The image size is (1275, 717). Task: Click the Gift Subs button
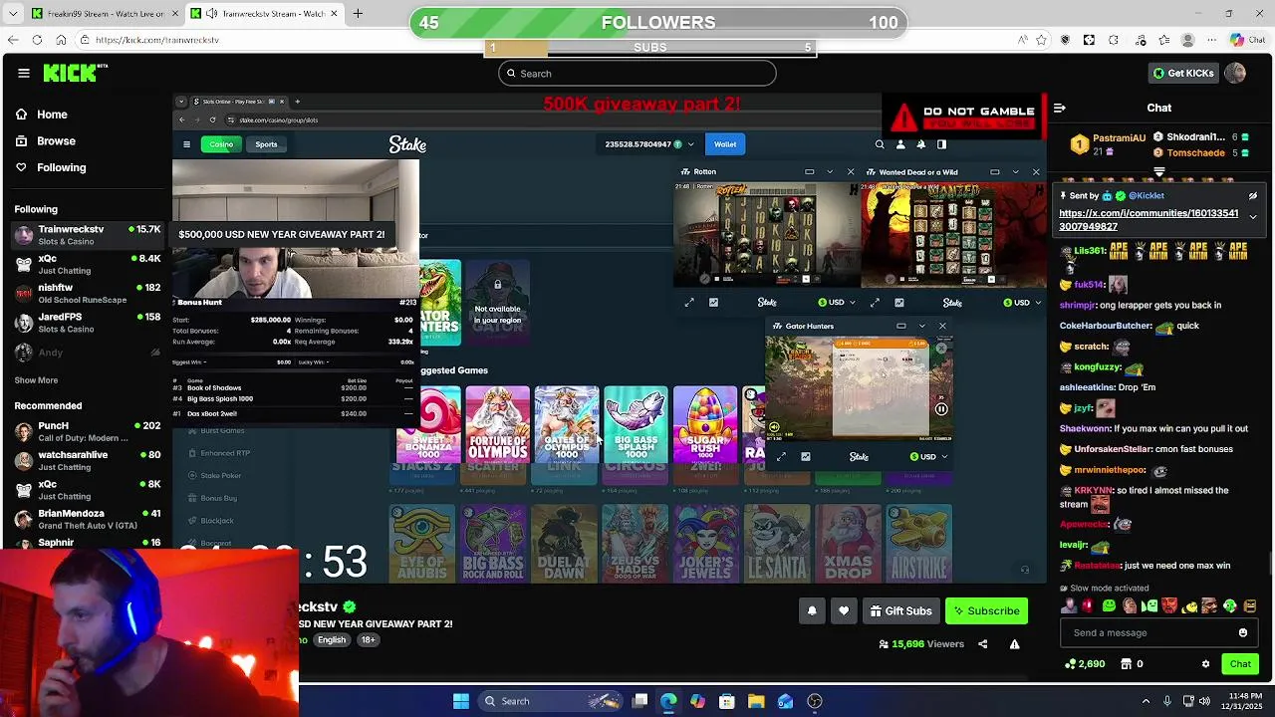(900, 610)
